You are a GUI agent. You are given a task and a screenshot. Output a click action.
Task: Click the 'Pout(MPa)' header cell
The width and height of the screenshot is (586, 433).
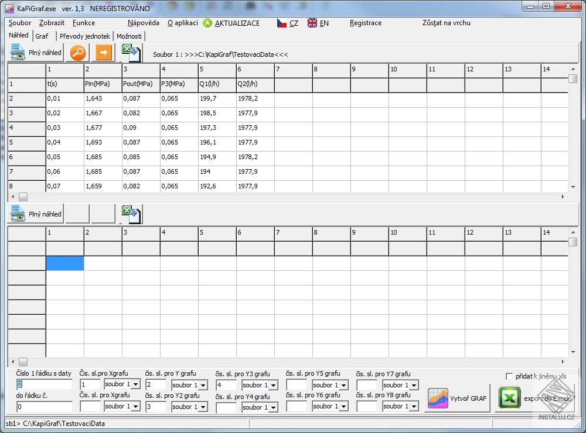pyautogui.click(x=141, y=84)
